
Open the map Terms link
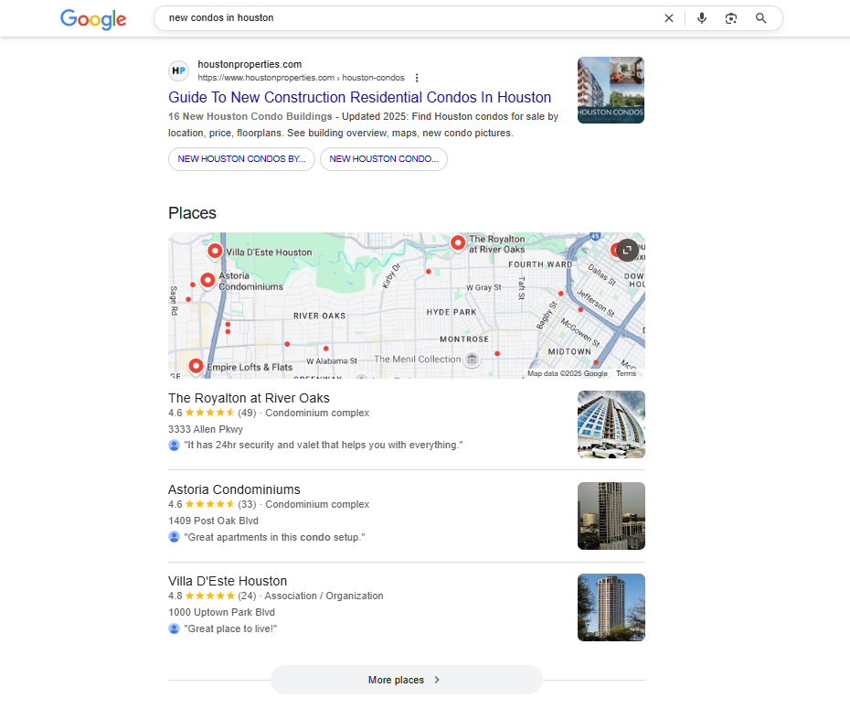[x=626, y=373]
